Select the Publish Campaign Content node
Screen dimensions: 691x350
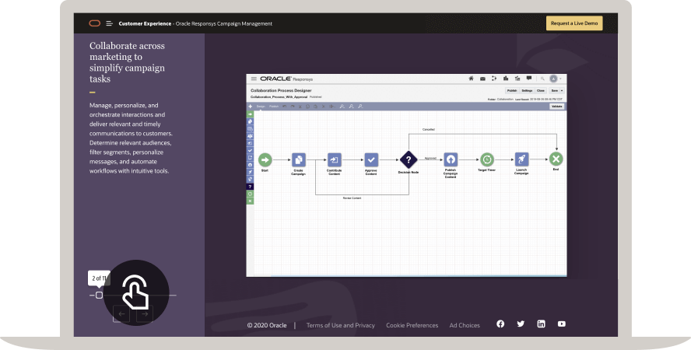point(451,159)
